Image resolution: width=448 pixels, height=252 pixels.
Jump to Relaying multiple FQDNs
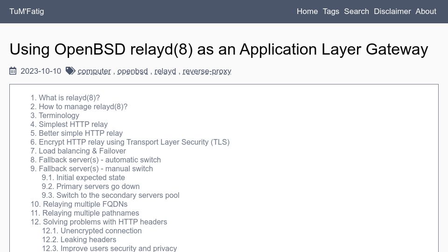(x=85, y=204)
